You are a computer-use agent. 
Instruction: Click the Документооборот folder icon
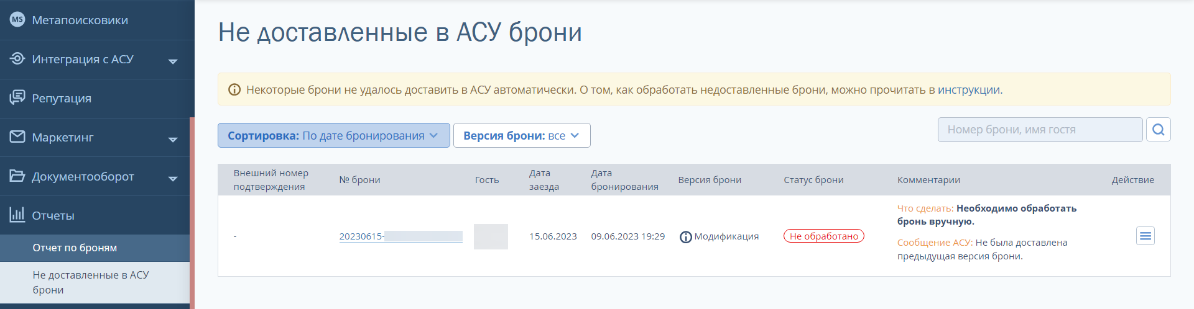pyautogui.click(x=17, y=176)
